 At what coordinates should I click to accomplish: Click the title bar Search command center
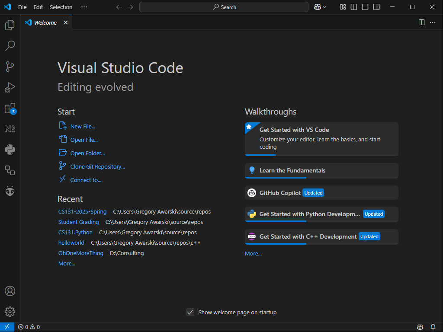coord(224,7)
